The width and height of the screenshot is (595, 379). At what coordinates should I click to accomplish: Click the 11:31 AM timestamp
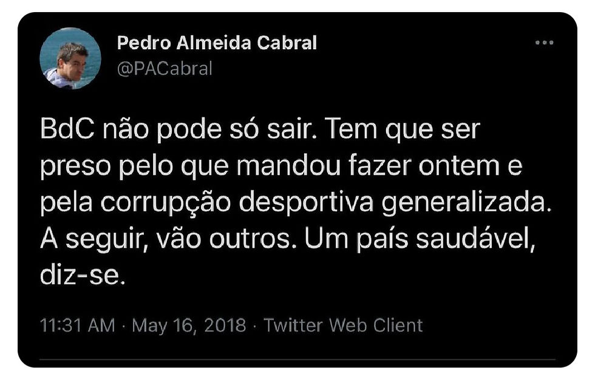(78, 326)
